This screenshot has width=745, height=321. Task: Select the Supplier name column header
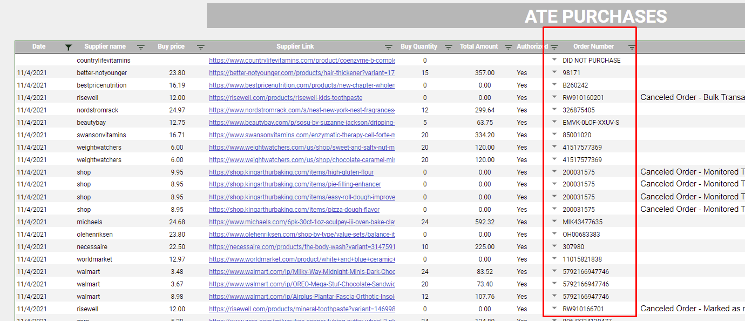[x=105, y=46]
